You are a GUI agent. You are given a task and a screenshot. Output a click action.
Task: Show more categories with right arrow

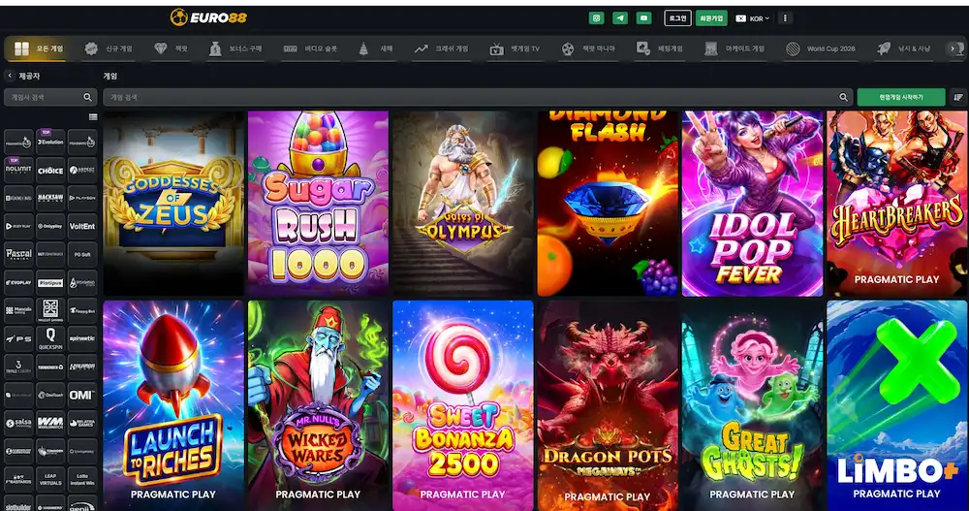click(954, 48)
